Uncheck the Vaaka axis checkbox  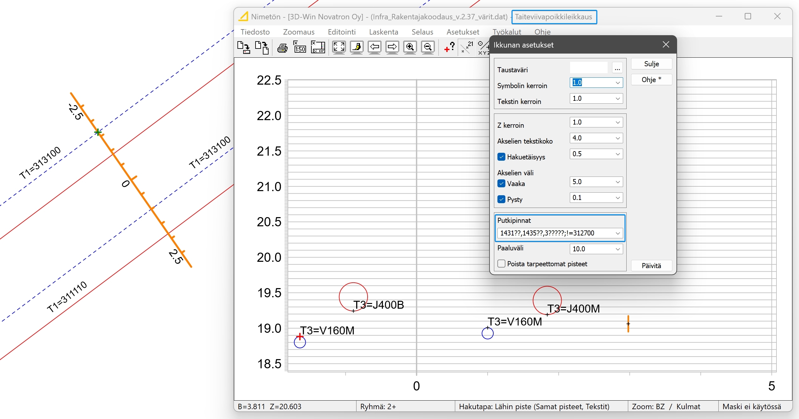pos(502,184)
